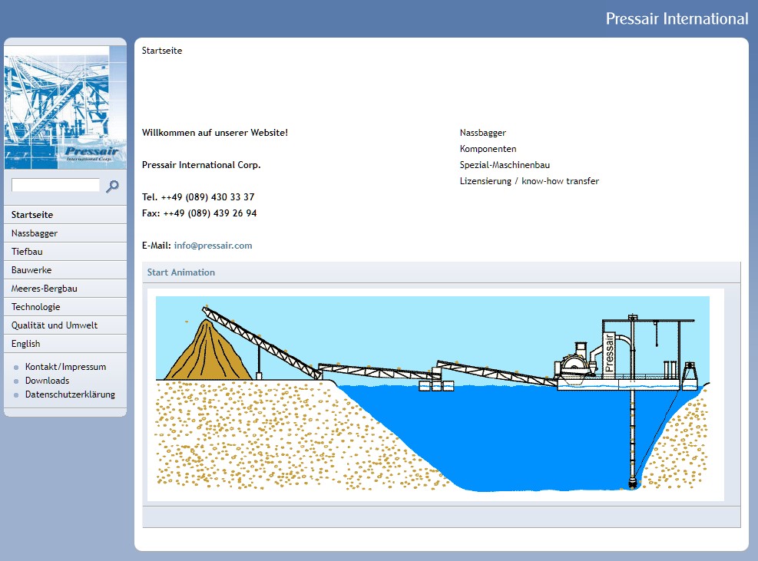Click the magnifying glass search icon

tap(112, 186)
